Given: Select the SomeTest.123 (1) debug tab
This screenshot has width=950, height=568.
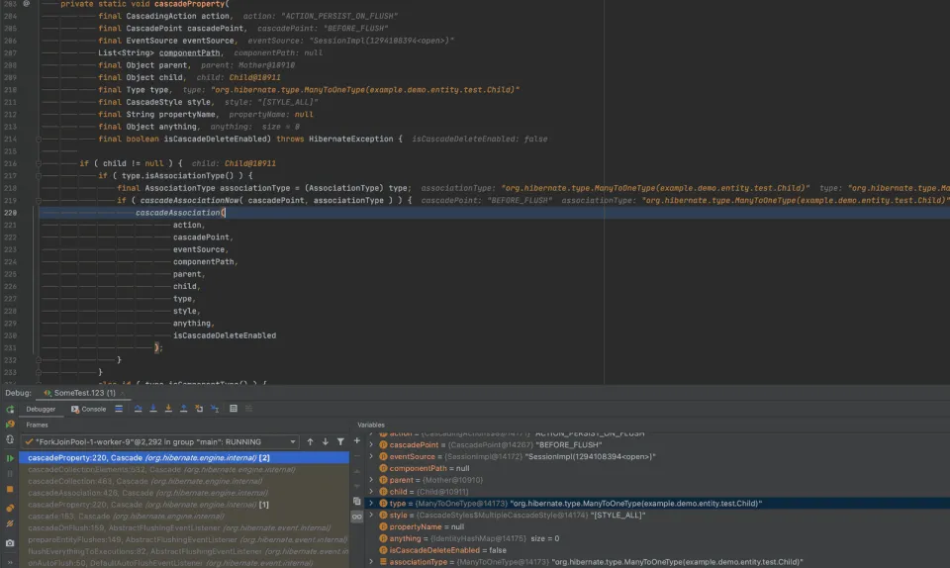Looking at the screenshot, I should coord(79,393).
